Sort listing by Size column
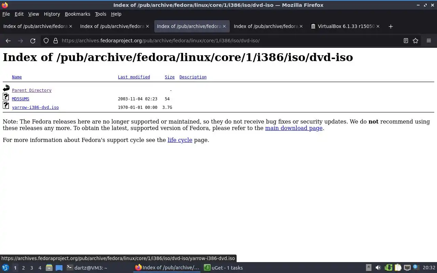Screen dimensions: 437x273 pos(170,77)
